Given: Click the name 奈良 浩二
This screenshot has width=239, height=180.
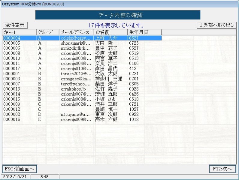Looking at the screenshot, I should [106, 63].
